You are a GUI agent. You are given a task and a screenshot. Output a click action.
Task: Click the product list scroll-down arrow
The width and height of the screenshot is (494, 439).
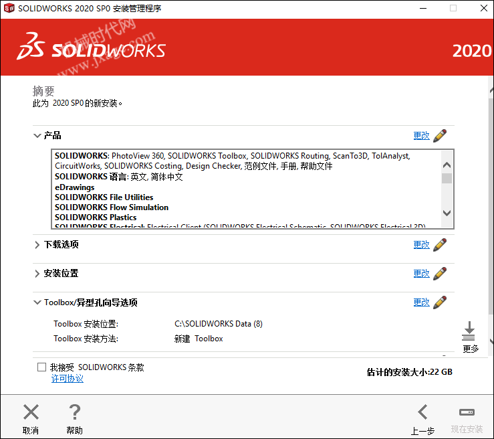(x=447, y=213)
